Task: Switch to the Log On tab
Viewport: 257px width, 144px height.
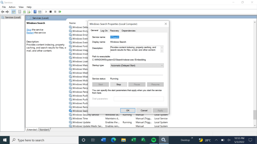Action: click(104, 30)
